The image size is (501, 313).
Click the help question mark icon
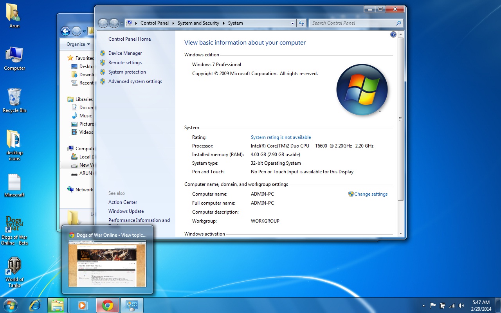pos(393,34)
